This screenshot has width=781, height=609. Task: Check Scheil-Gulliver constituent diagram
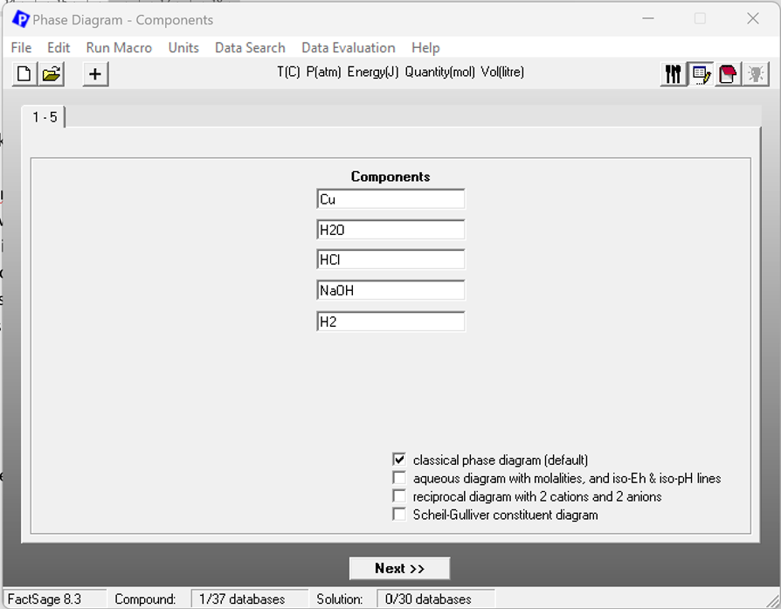pyautogui.click(x=399, y=515)
